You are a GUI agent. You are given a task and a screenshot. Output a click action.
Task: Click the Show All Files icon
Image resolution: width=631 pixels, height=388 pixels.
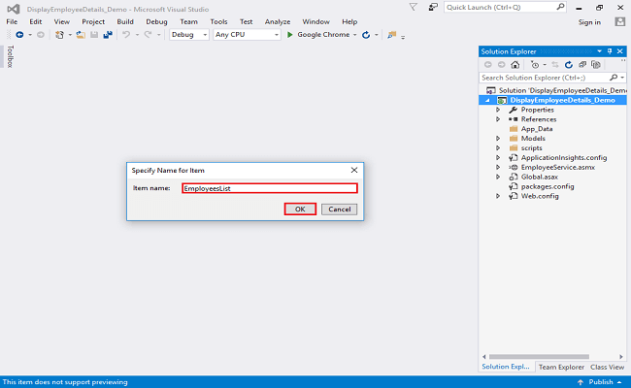point(596,65)
